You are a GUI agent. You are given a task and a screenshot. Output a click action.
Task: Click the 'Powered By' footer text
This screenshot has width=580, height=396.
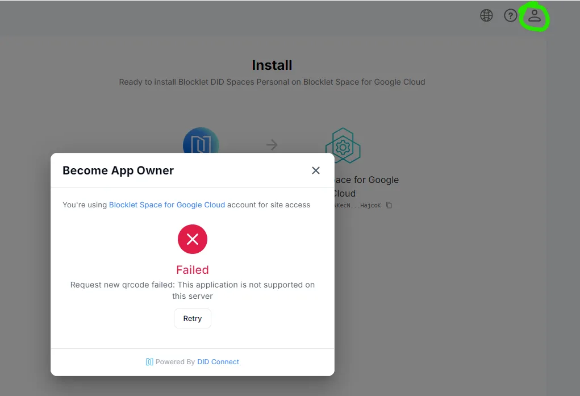click(175, 361)
